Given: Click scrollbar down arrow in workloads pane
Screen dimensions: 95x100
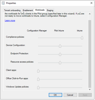Looking at the screenshot, I should (90, 90).
